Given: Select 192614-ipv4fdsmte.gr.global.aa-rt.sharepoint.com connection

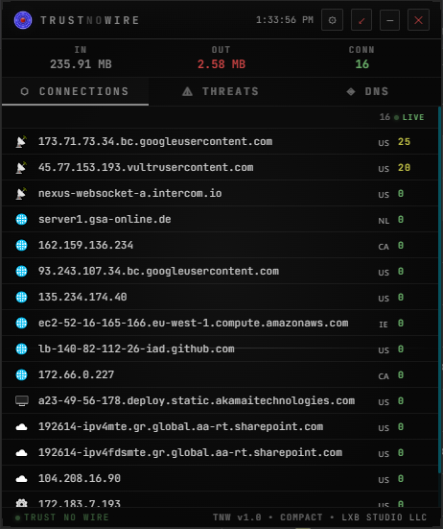Looking at the screenshot, I should click(x=220, y=453).
